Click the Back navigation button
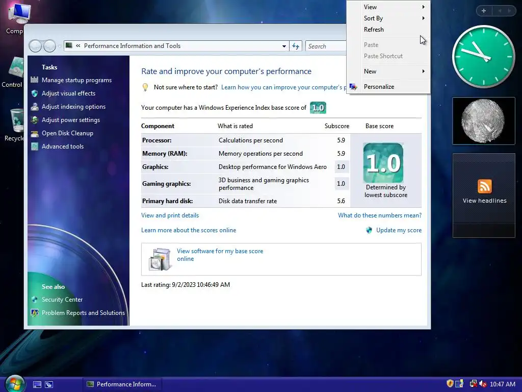The height and width of the screenshot is (392, 522). pyautogui.click(x=35, y=46)
